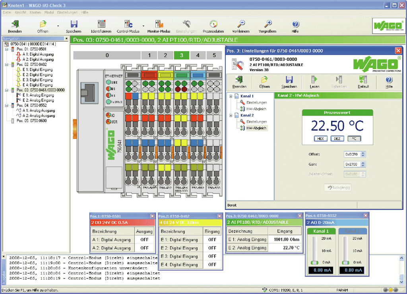Open Prozessdaten view from toolbar
The image size is (407, 294).
(213, 25)
